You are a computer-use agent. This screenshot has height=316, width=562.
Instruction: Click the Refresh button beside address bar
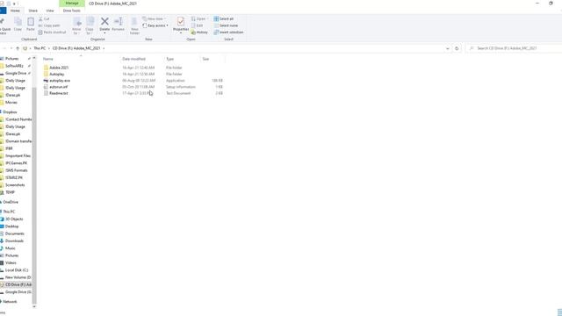click(457, 48)
